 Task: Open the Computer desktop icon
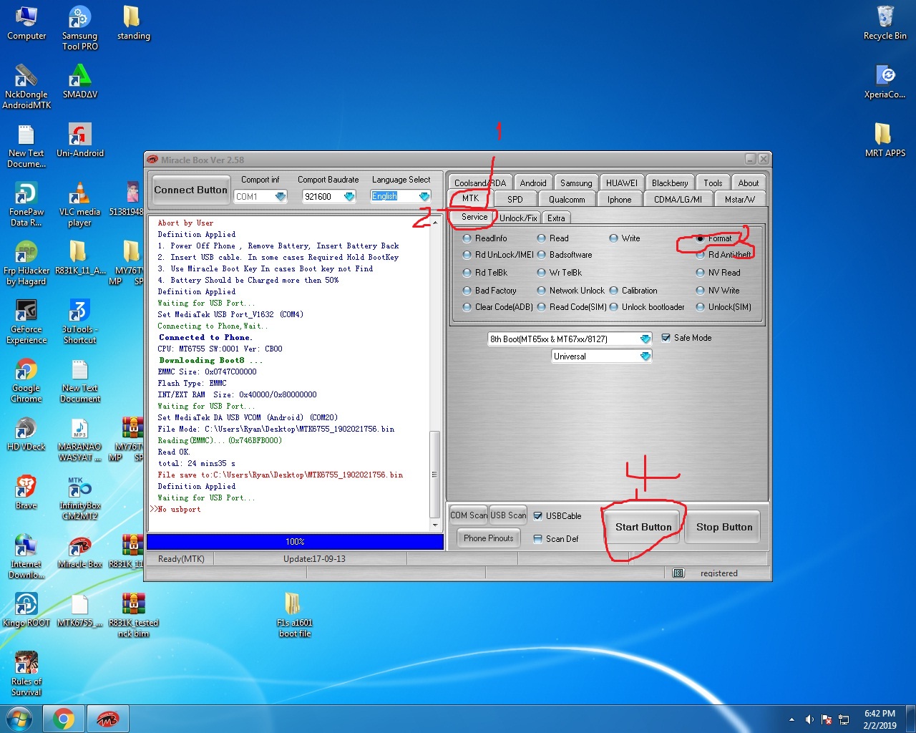pos(26,23)
